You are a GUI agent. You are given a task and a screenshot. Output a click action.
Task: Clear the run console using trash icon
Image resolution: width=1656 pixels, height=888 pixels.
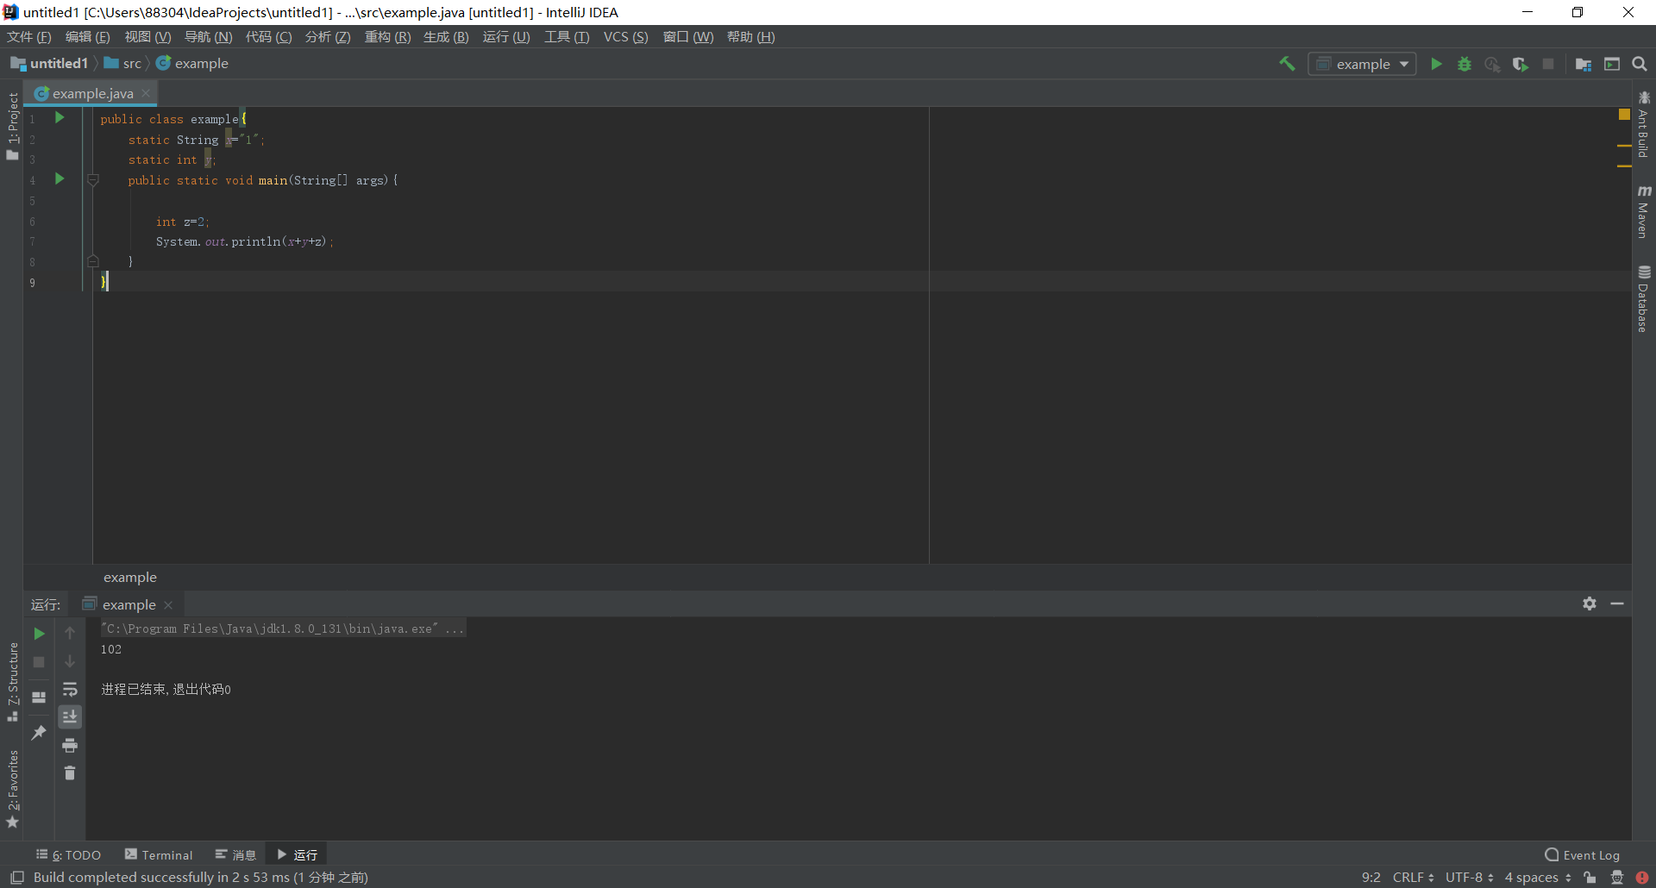[x=70, y=773]
